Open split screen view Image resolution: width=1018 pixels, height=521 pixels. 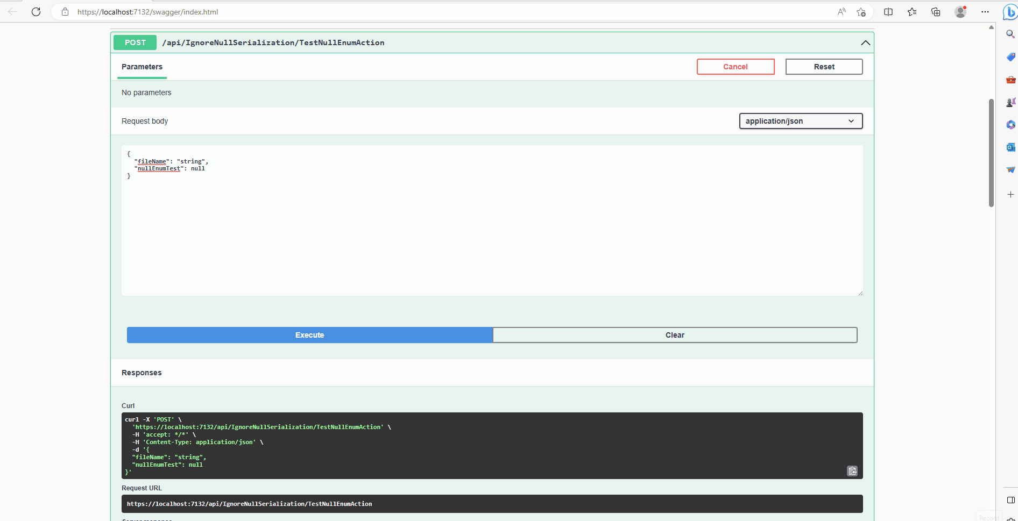(888, 12)
